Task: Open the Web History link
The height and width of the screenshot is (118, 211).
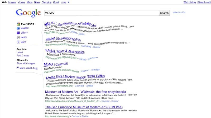Action: tap(190, 2)
